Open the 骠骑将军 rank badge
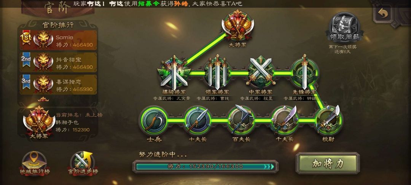 click(174, 73)
